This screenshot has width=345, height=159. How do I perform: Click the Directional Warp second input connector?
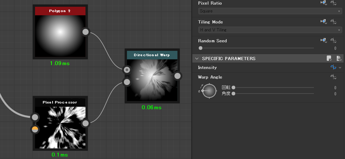click(x=127, y=82)
